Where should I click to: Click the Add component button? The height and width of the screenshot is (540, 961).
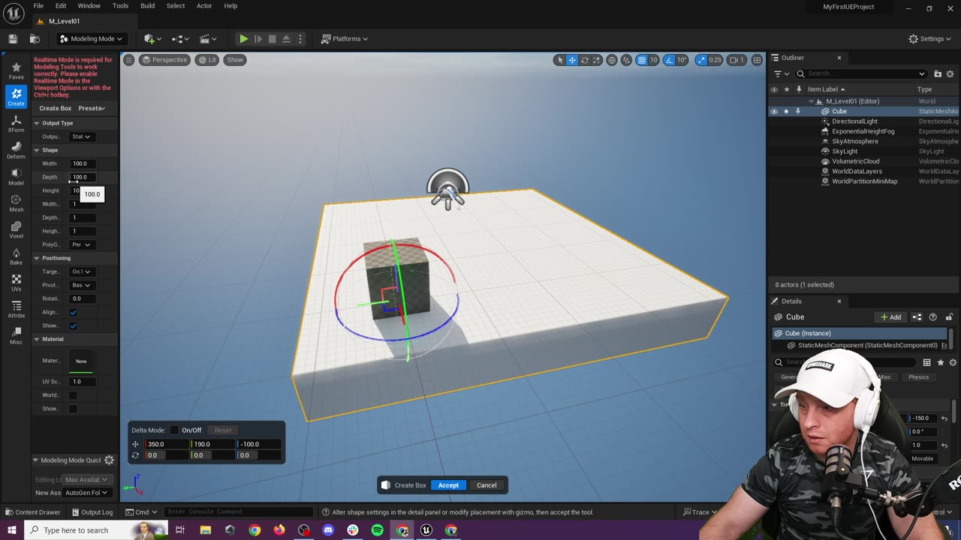click(891, 317)
